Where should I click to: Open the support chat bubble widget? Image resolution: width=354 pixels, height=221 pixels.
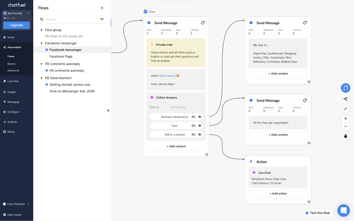[x=343, y=210]
